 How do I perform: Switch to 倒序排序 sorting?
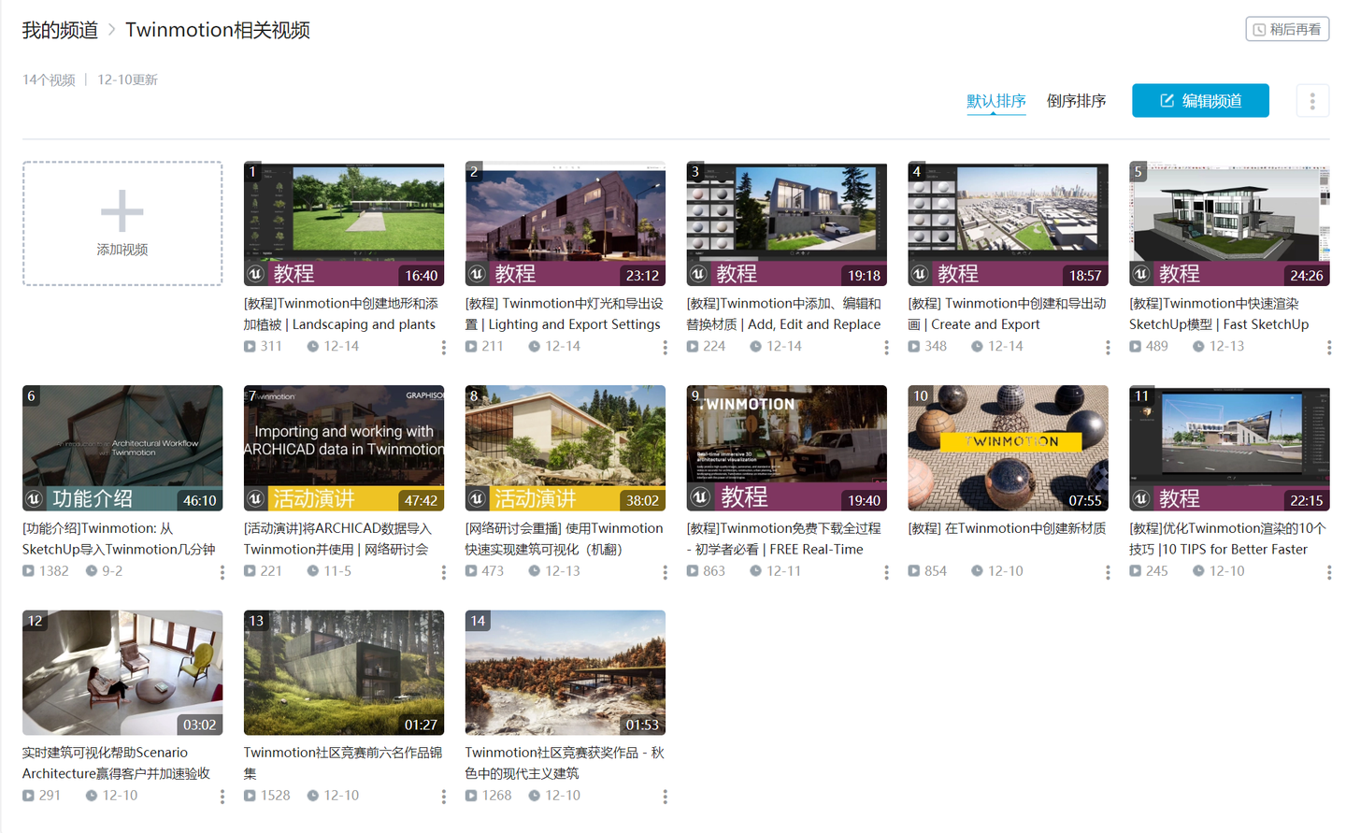(x=1077, y=101)
